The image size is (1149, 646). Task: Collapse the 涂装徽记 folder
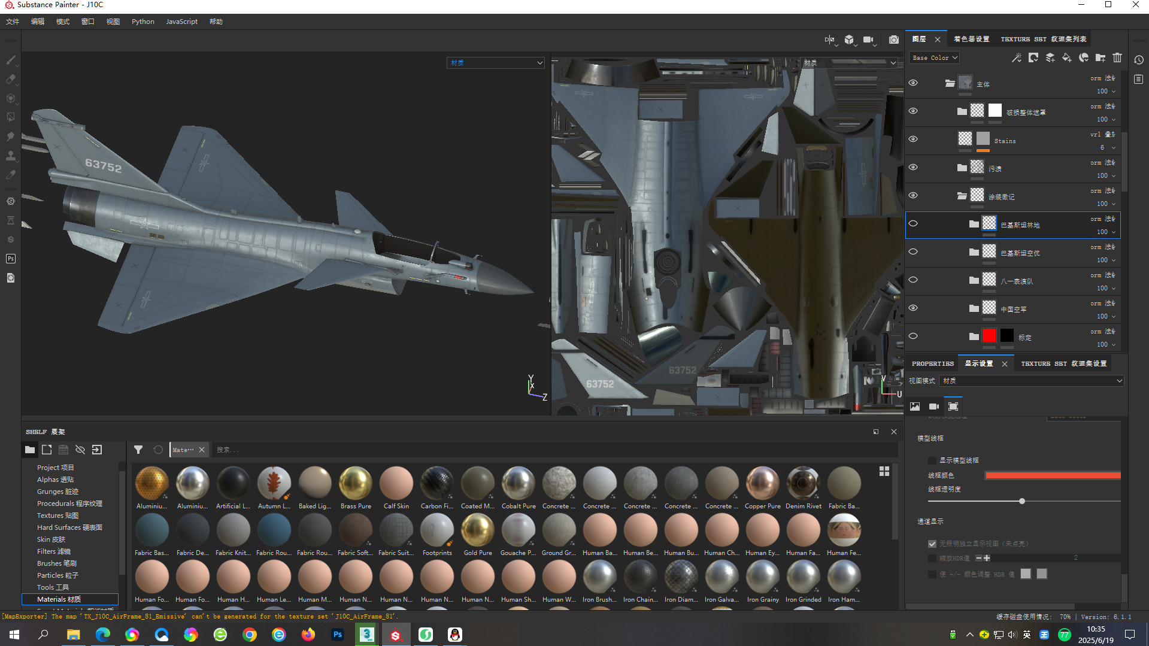[x=962, y=196]
